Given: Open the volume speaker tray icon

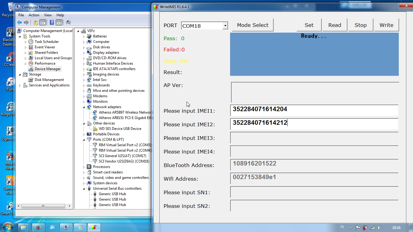Looking at the screenshot, I should 380,228.
